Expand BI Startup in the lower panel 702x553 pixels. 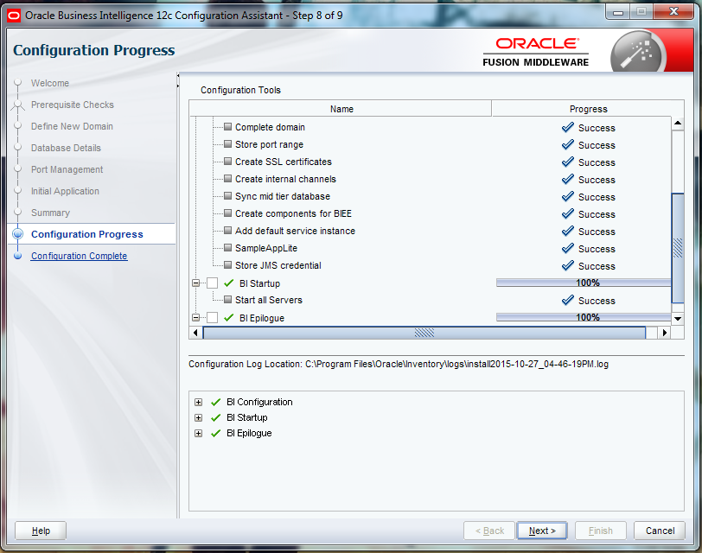pyautogui.click(x=198, y=418)
